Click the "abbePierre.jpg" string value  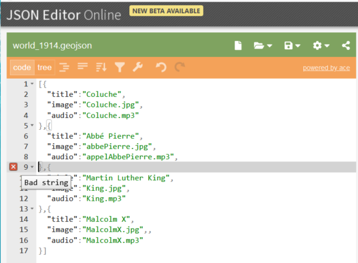[x=117, y=147]
